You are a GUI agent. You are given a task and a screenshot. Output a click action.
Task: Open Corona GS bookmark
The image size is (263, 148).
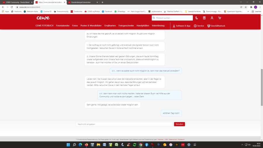coord(46,11)
